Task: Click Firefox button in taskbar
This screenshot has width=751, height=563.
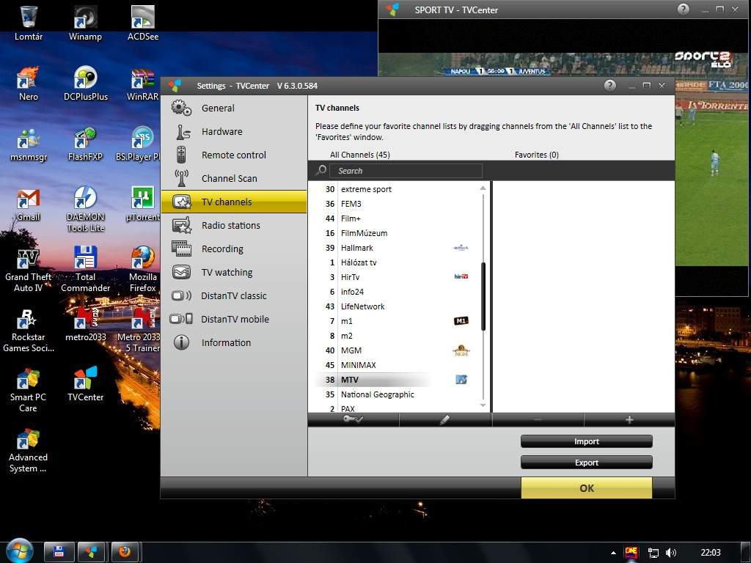Action: [125, 552]
